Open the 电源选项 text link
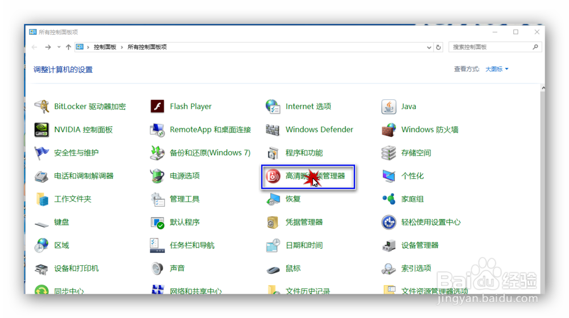569x318 pixels. 185,176
